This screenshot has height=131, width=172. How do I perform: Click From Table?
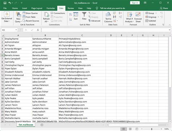click(x=29, y=17)
